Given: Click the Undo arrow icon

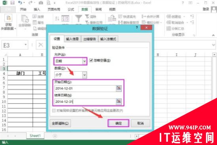Looking at the screenshot, I should [20, 2].
